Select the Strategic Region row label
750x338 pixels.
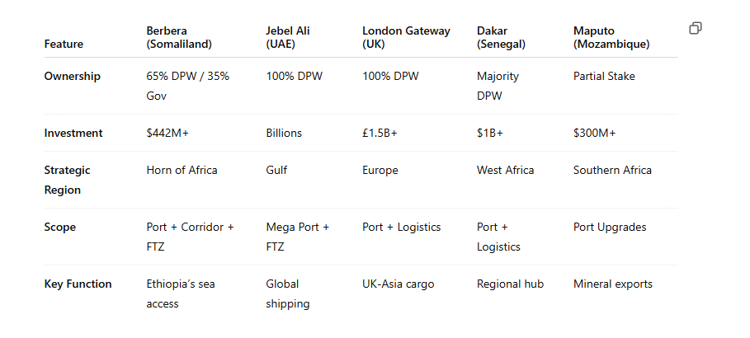pos(67,180)
